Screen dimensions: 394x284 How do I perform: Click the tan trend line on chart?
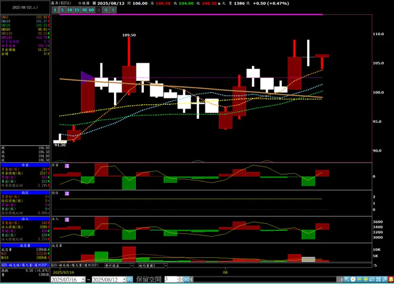191,88
